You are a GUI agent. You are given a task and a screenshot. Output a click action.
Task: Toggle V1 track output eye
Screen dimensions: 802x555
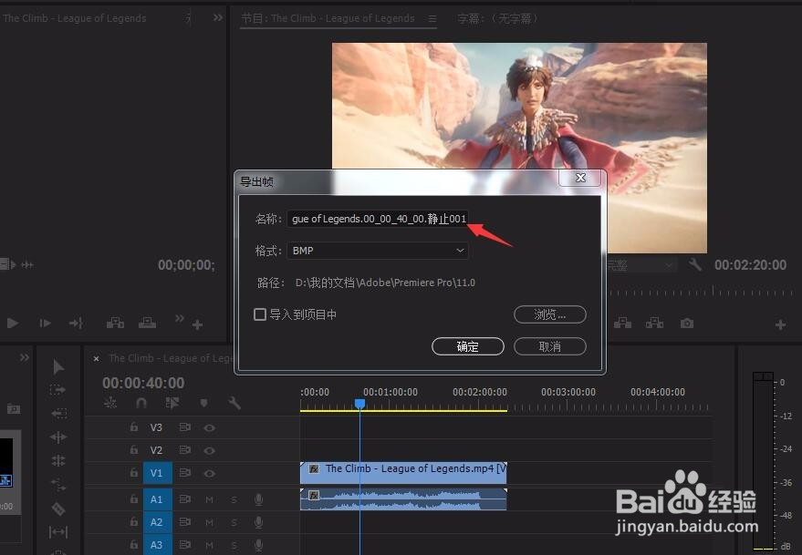click(x=209, y=474)
